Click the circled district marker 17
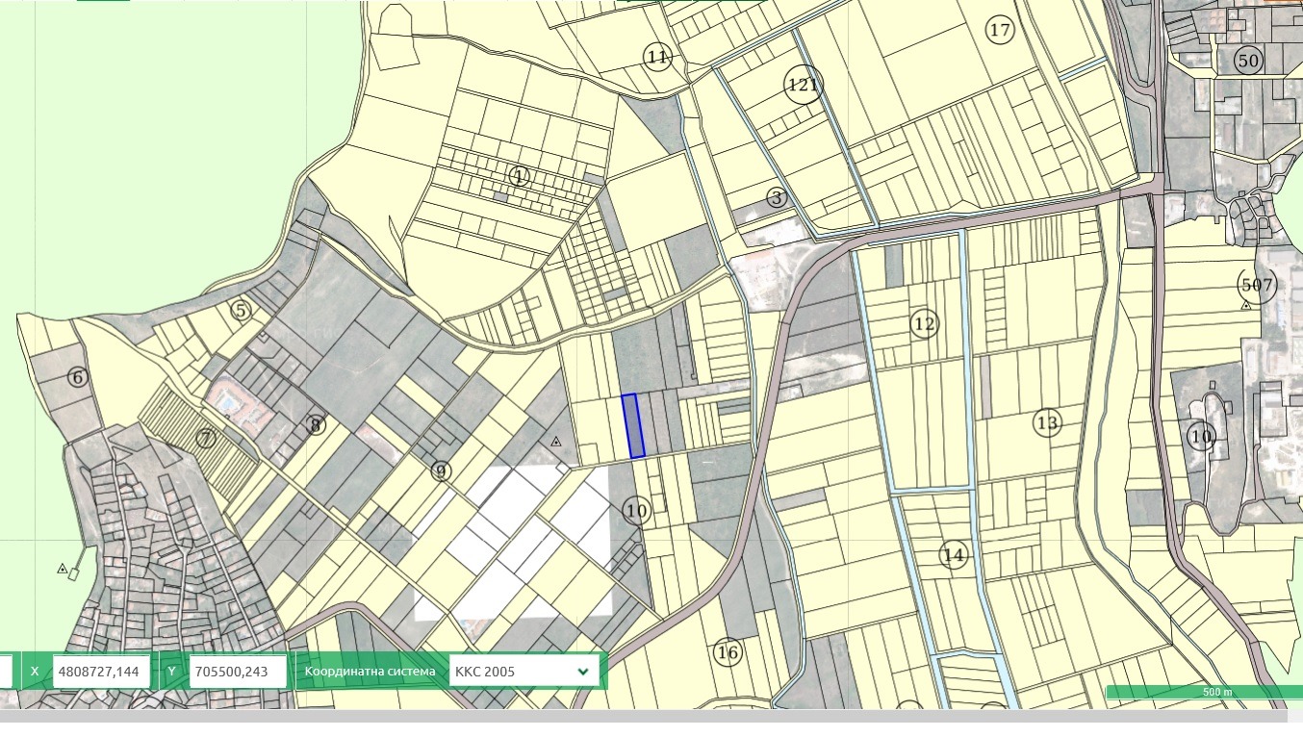Viewport: 1303px width, 737px height. pyautogui.click(x=1001, y=30)
